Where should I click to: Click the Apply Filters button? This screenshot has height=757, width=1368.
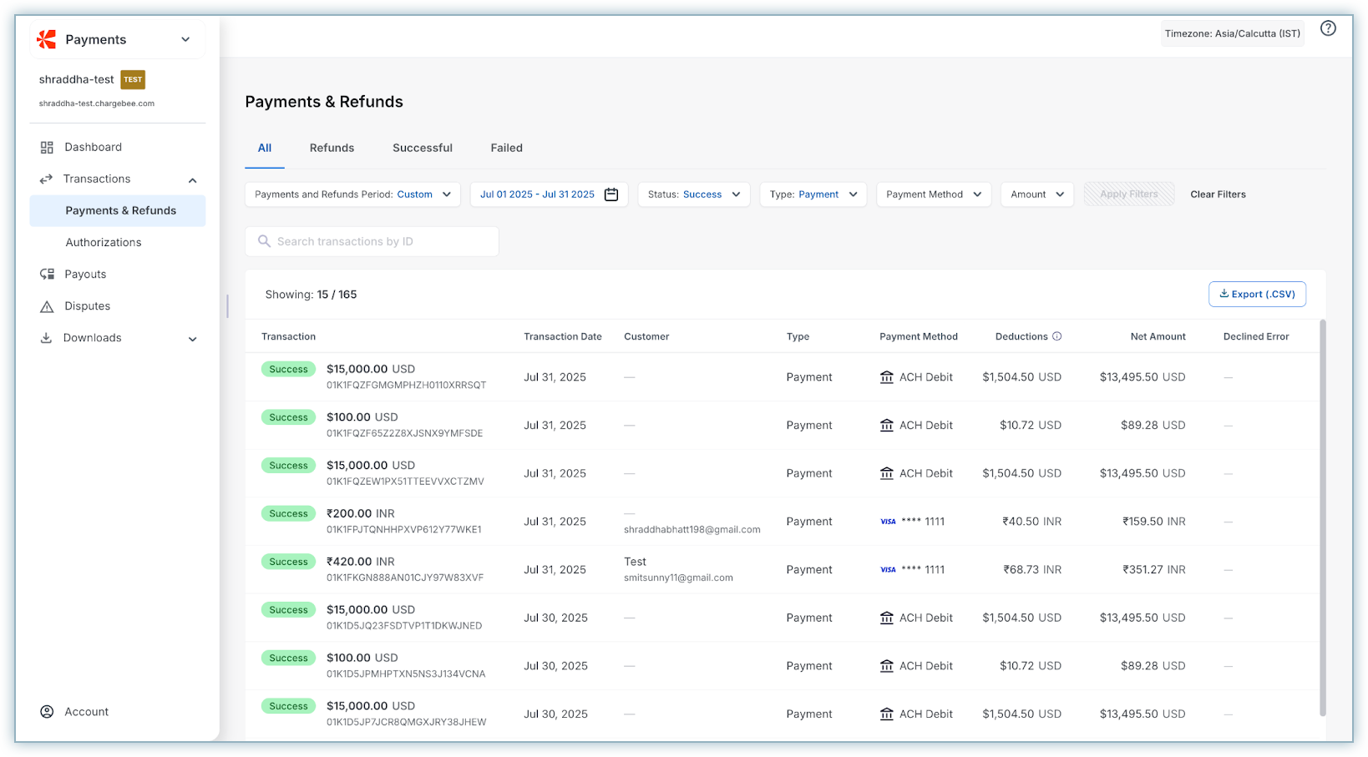[1129, 194]
